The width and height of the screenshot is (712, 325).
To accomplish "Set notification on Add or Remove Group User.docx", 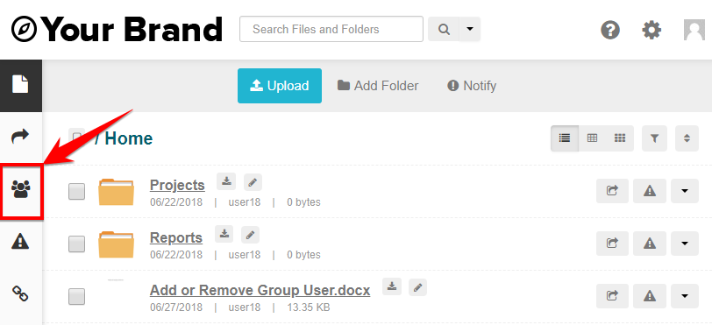I will pos(650,296).
